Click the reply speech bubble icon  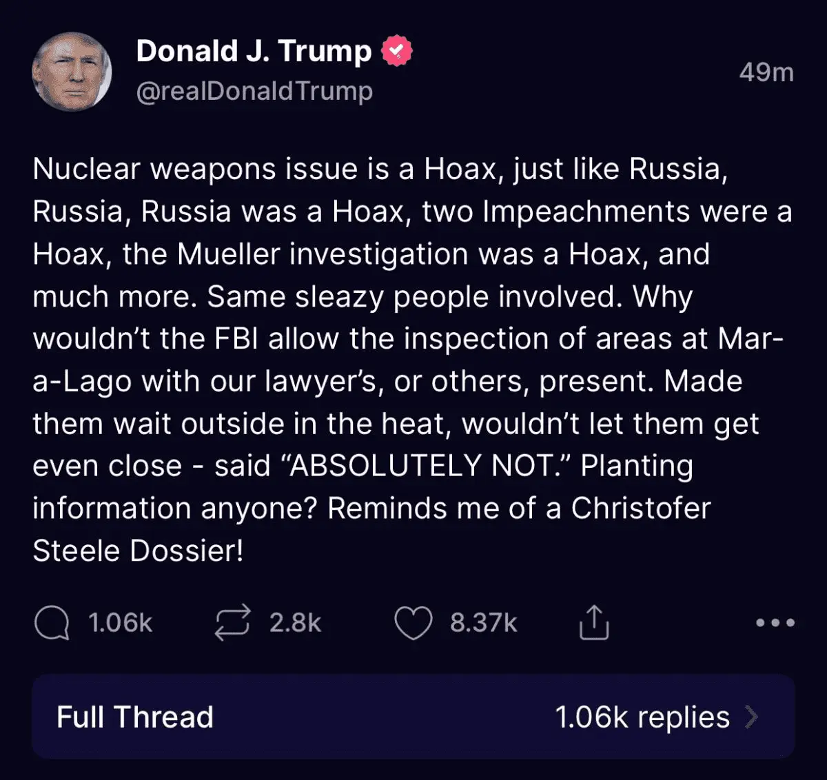51,623
